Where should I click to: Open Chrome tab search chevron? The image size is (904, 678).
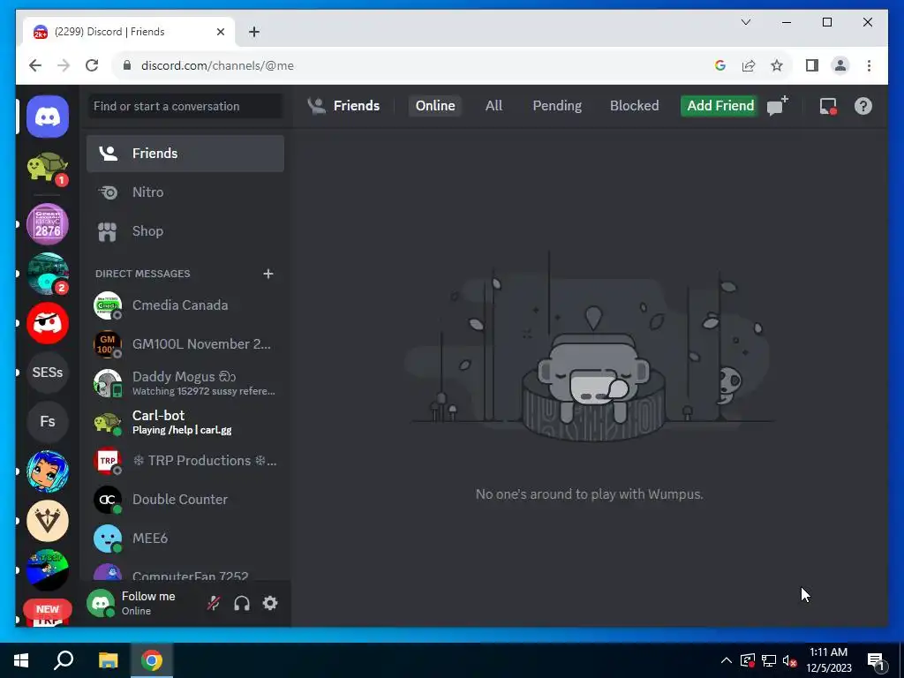point(745,22)
